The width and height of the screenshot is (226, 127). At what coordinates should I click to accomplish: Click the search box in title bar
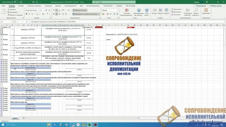point(114,2)
